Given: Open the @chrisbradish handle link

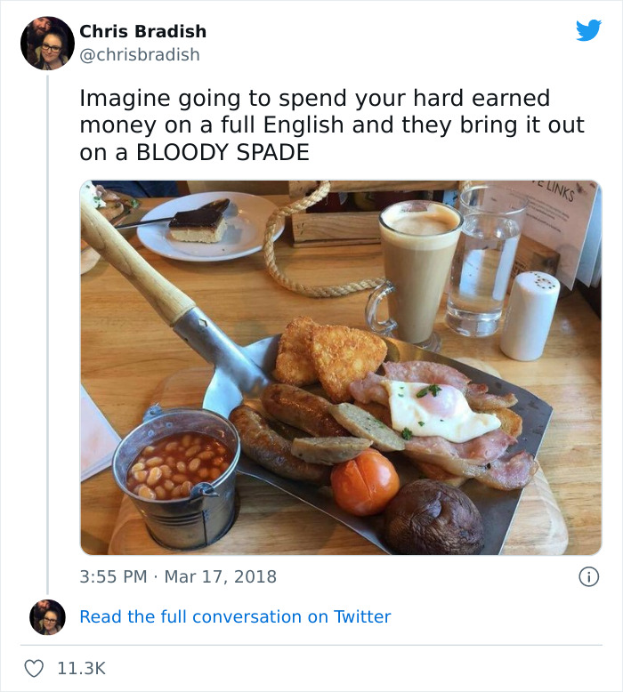Looking at the screenshot, I should 140,55.
